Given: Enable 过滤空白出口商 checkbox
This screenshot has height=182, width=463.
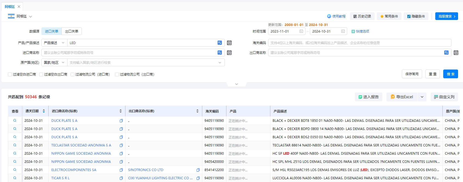Looking at the screenshot, I should coord(41,74).
